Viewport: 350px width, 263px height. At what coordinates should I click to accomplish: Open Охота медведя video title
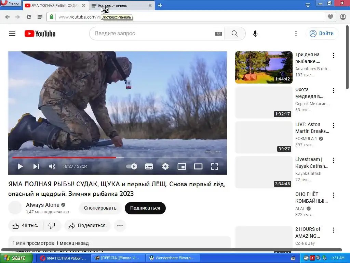point(309,93)
